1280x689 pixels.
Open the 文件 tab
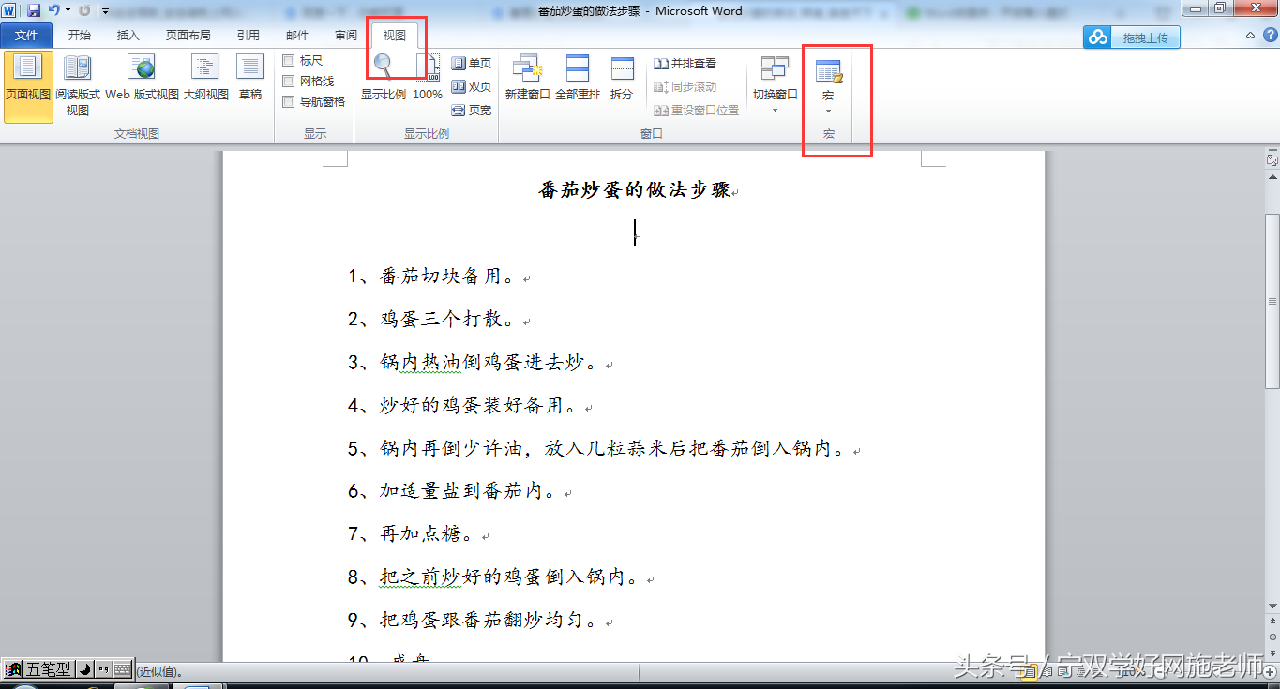pyautogui.click(x=26, y=36)
